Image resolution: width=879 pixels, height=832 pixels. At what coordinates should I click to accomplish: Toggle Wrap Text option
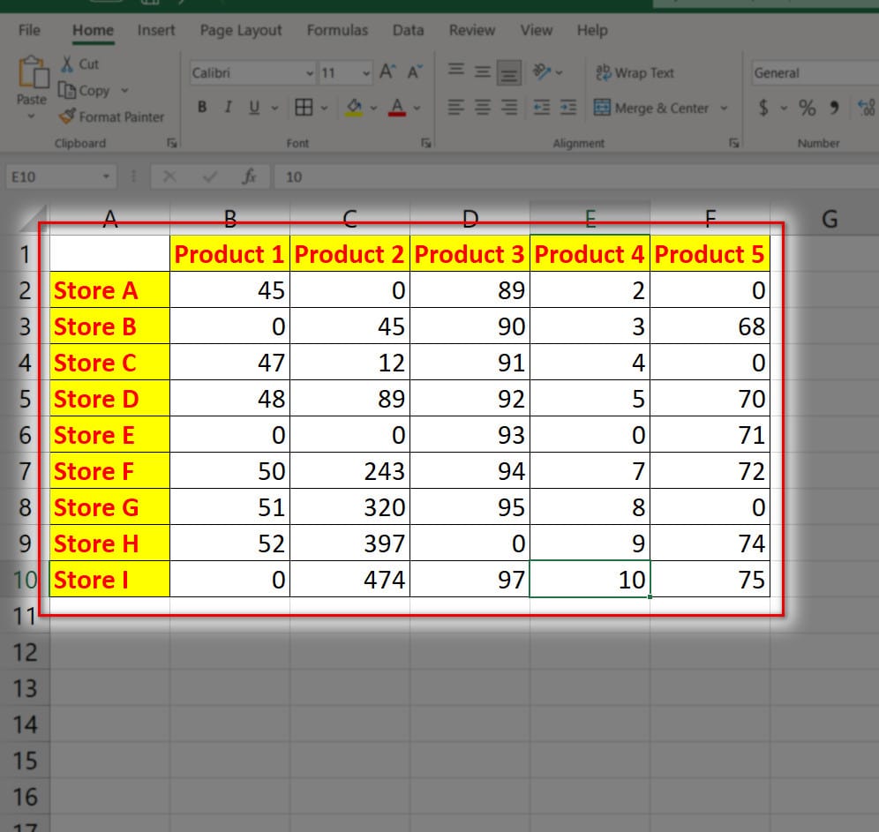635,73
